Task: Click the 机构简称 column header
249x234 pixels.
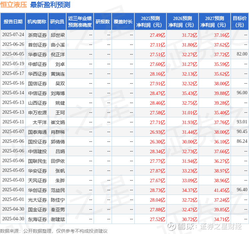Action: [x=37, y=22]
